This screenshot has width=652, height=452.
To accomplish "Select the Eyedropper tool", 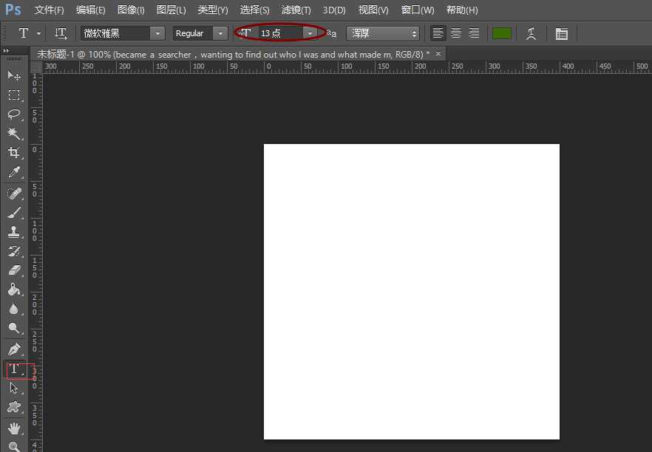I will click(13, 173).
